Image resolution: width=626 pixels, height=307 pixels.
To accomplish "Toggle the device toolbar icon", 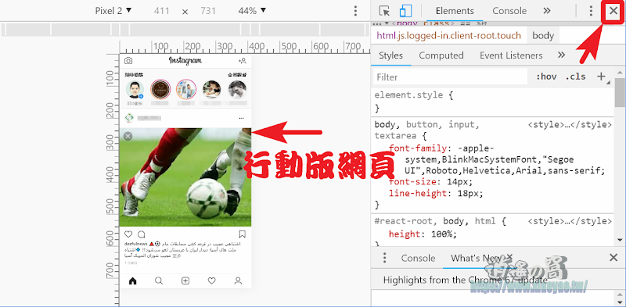I will tap(405, 11).
